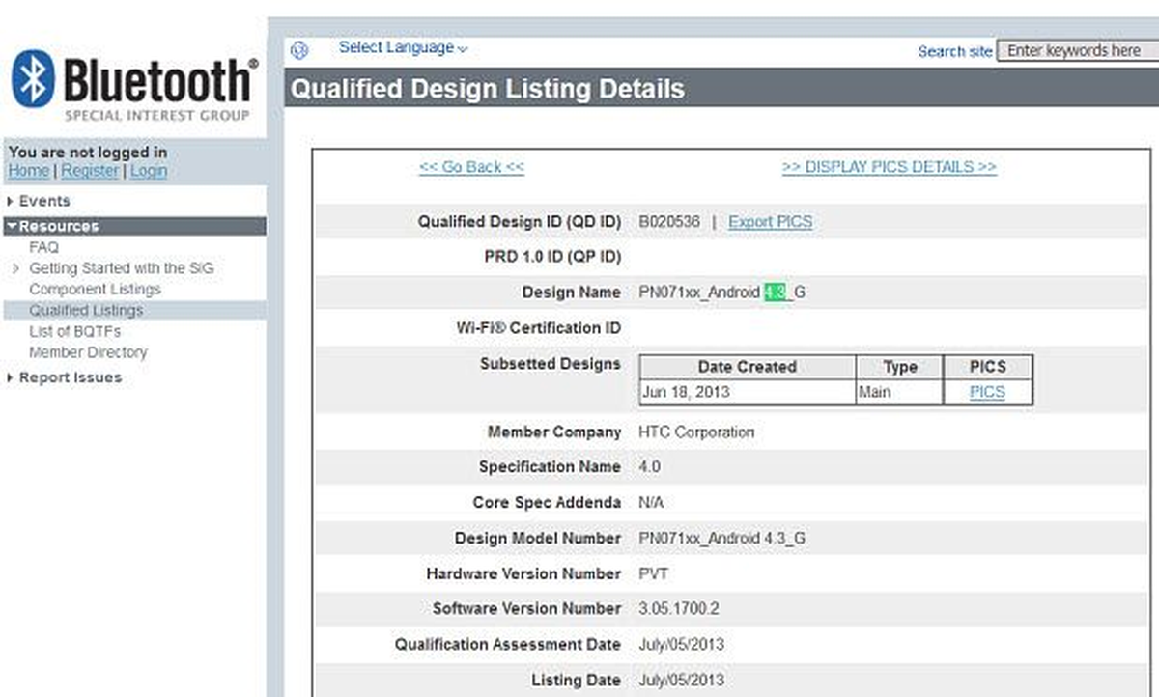Click the Core Spec Addenda N/A value
Image resolution: width=1159 pixels, height=697 pixels.
pos(652,503)
